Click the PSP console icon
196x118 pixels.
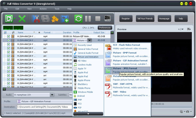click(x=75, y=108)
